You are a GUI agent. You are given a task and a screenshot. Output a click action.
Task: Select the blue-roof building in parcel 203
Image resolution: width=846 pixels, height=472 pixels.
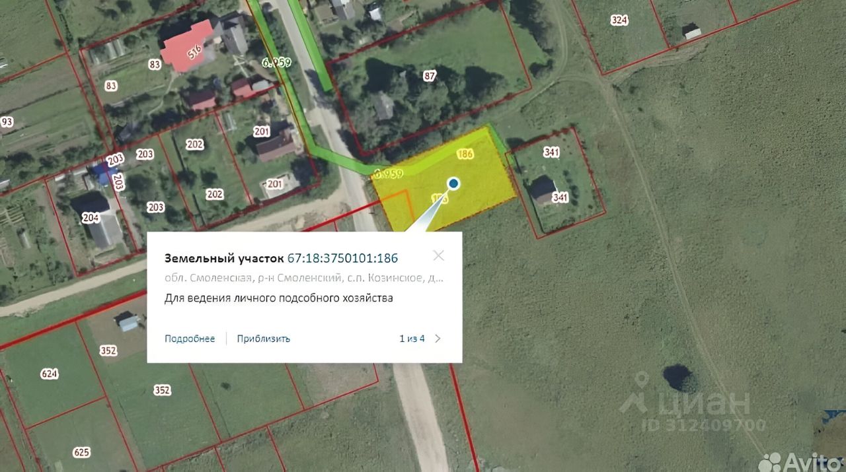pyautogui.click(x=102, y=174)
